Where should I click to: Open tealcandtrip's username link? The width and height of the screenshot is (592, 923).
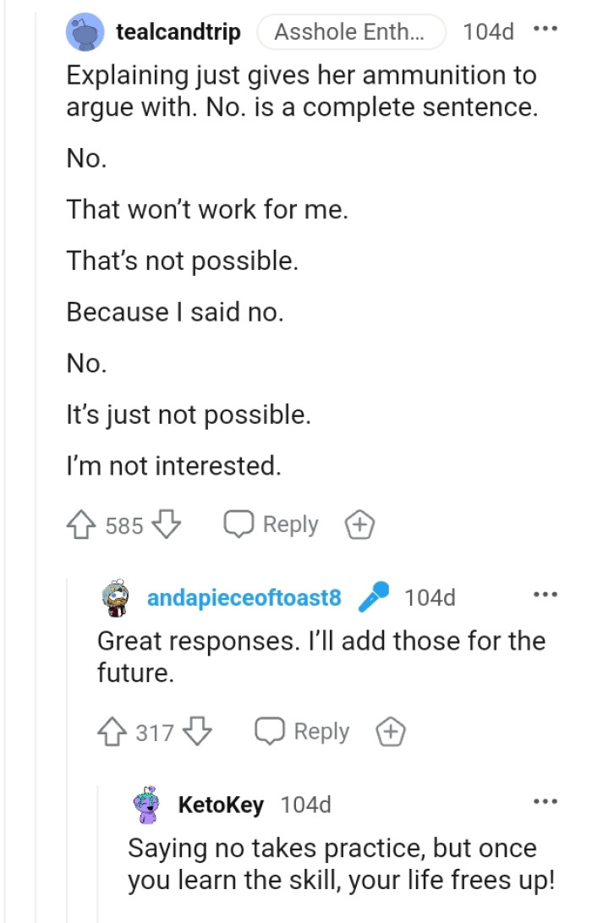[179, 31]
